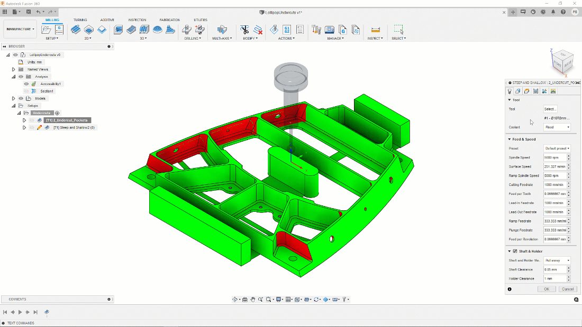Click the tool Select... button

[550, 109]
